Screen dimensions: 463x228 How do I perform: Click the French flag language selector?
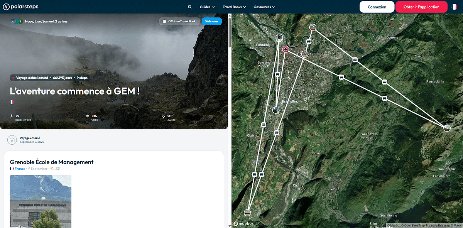[454, 7]
